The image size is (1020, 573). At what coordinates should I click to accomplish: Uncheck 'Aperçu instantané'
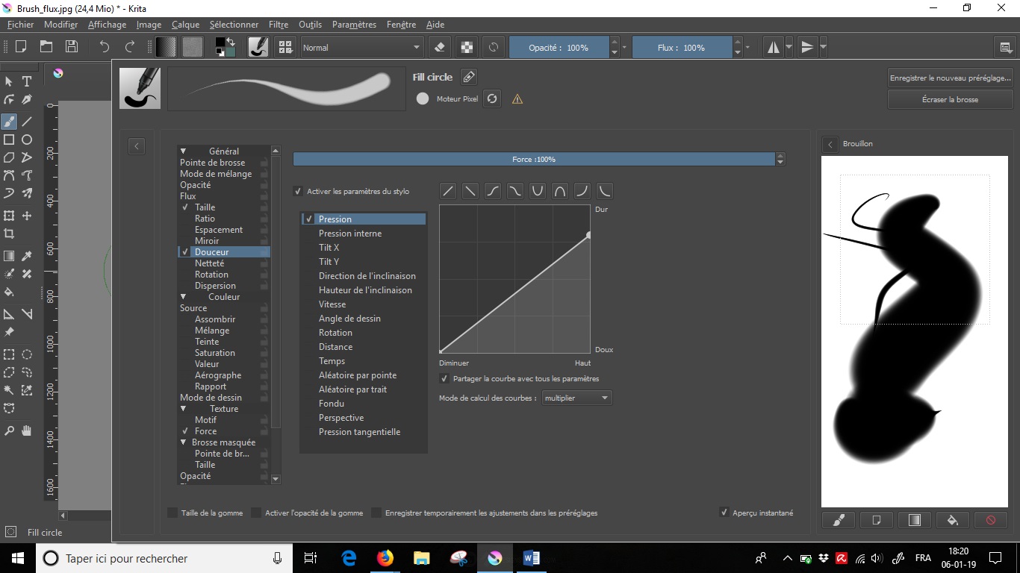tap(724, 513)
